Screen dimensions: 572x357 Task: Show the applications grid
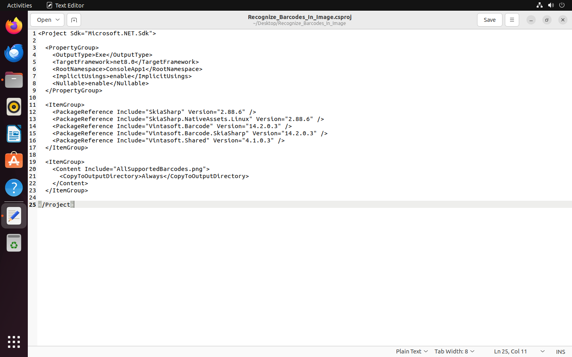pyautogui.click(x=14, y=342)
